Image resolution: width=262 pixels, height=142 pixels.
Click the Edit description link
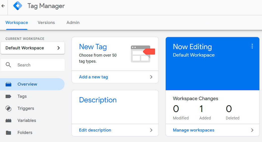95,130
